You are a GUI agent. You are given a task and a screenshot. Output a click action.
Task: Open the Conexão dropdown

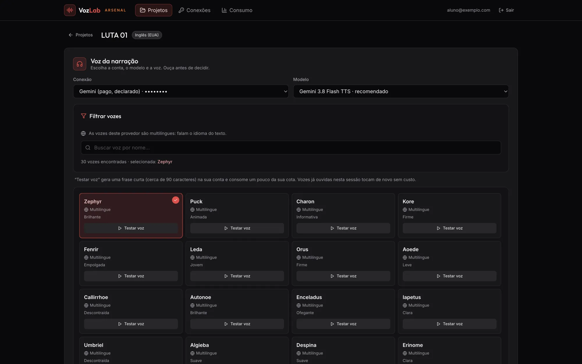click(181, 91)
